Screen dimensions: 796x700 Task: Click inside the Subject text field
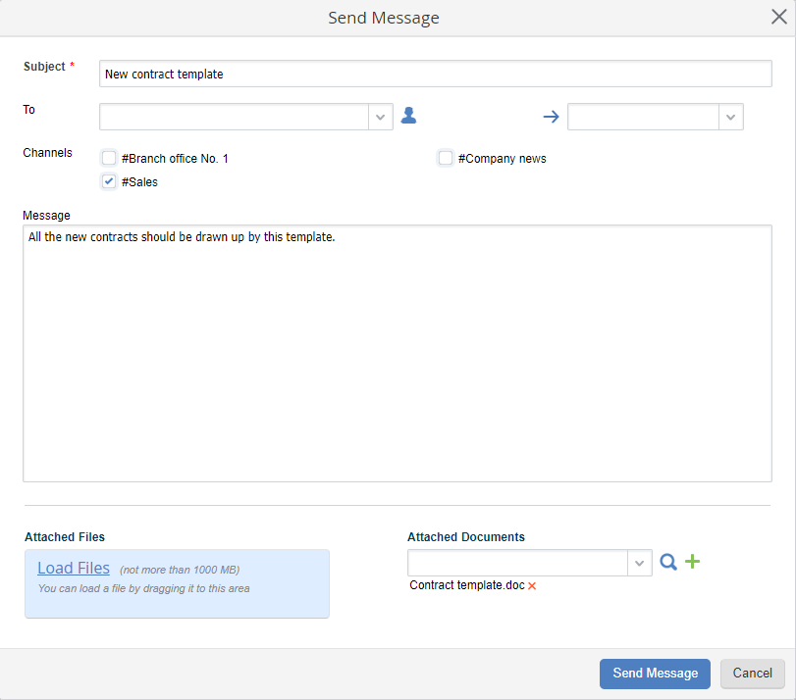tap(436, 74)
